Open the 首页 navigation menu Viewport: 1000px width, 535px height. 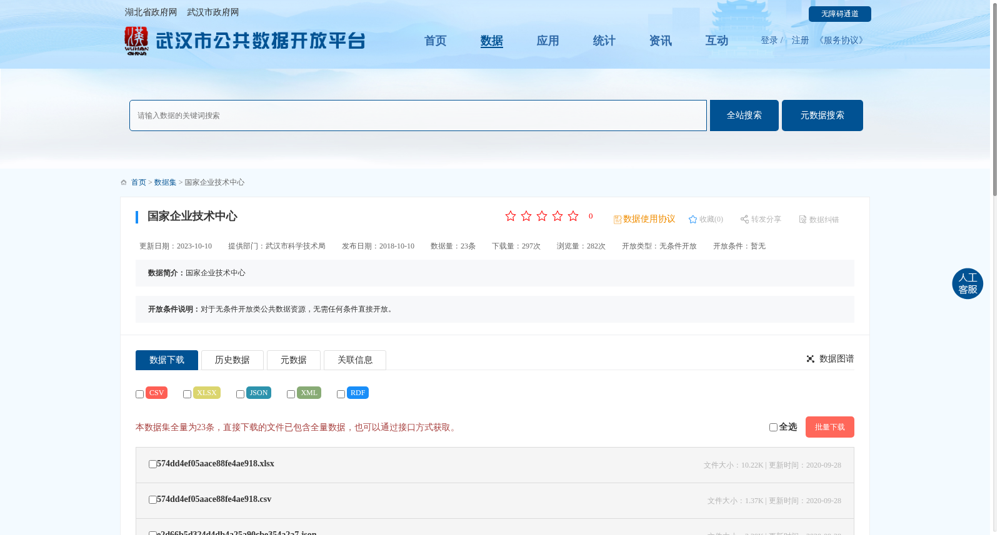coord(436,41)
